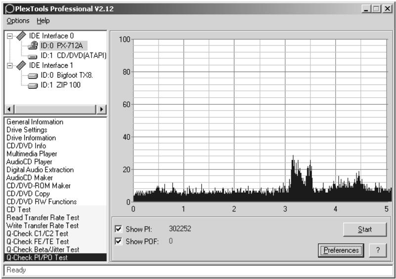Open AudioCD Player

point(29,161)
